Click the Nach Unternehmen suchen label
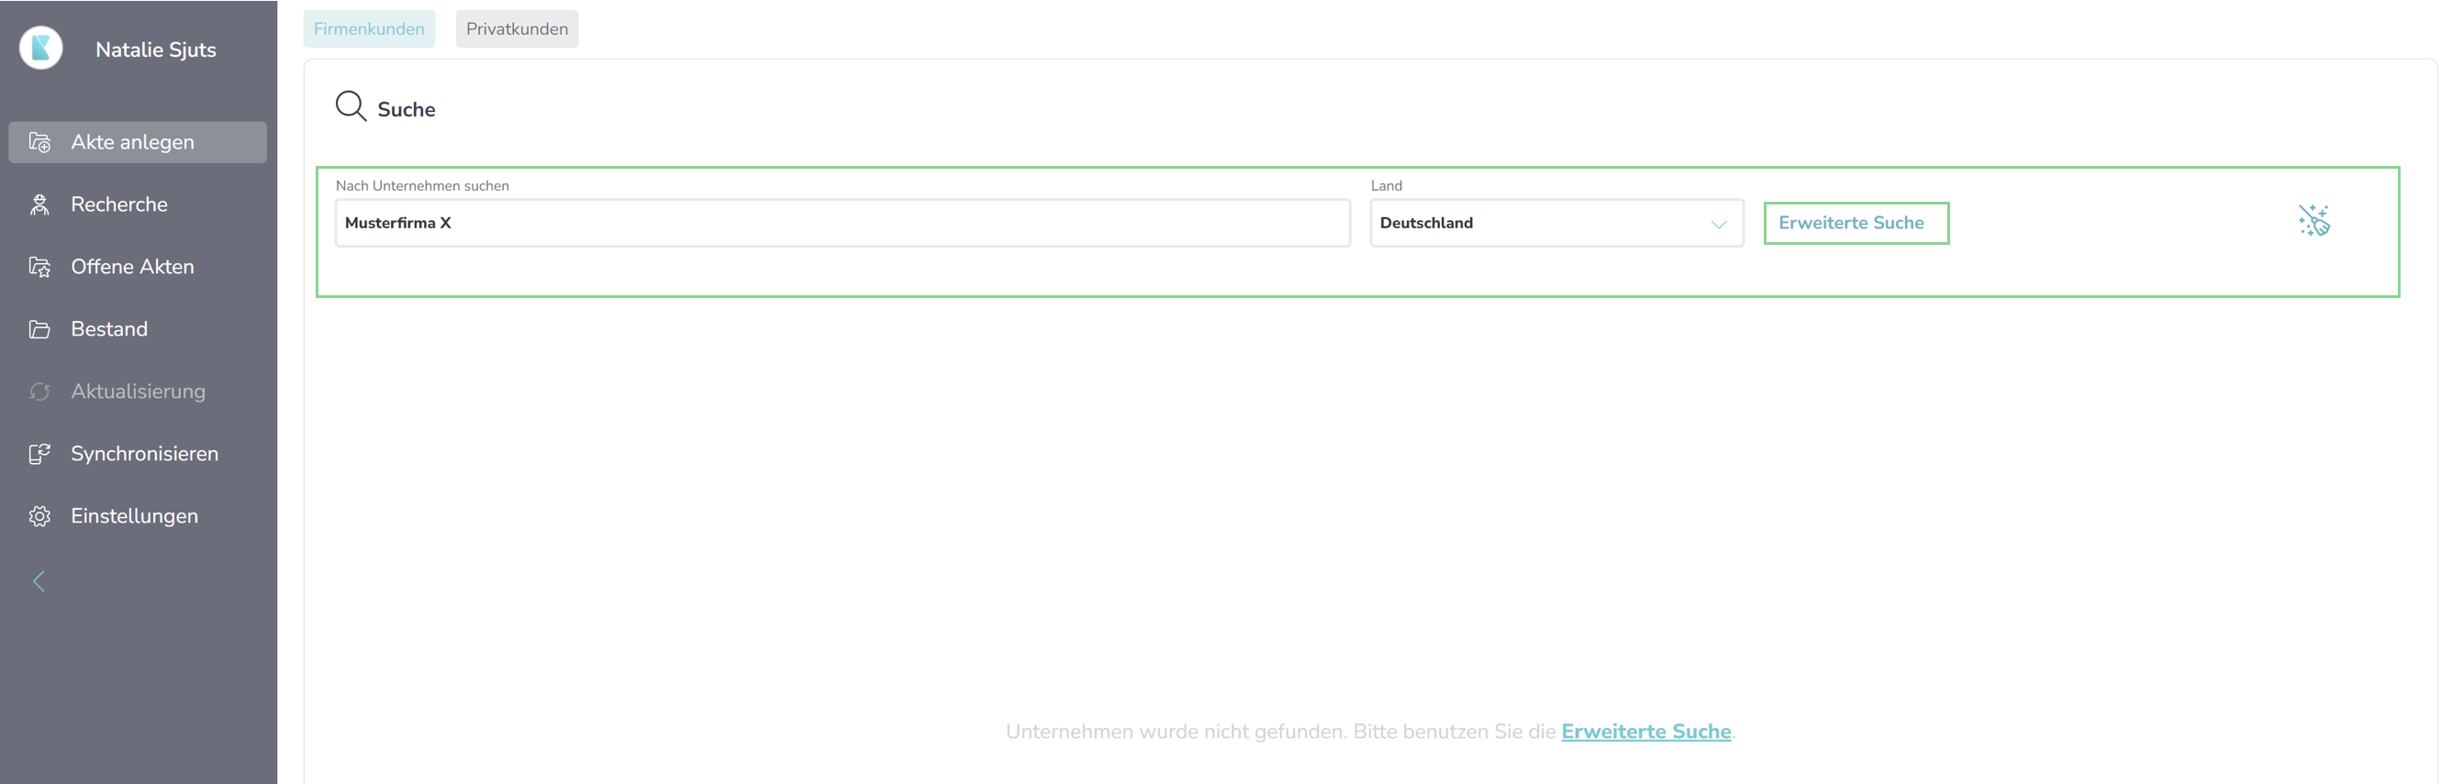The height and width of the screenshot is (784, 2452). (x=423, y=185)
